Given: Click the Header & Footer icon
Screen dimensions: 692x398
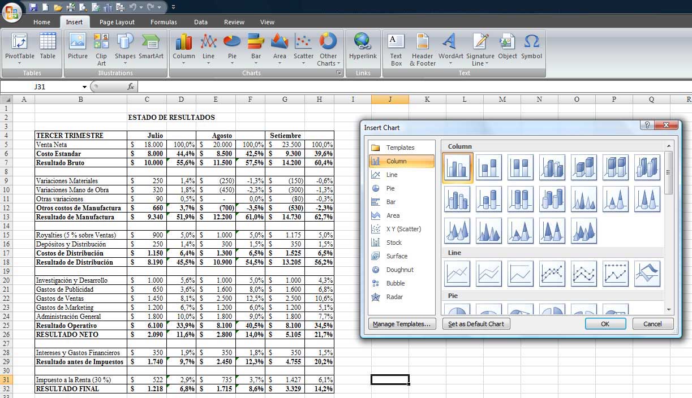Looking at the screenshot, I should click(423, 47).
